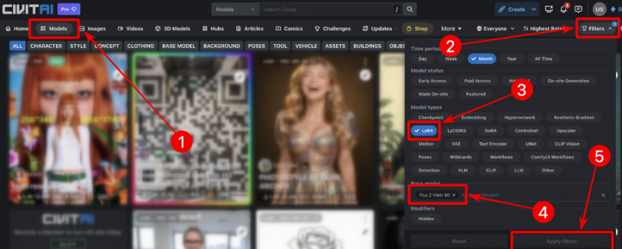Image resolution: width=622 pixels, height=249 pixels.
Task: Click the Civitai logo
Action: point(28,9)
